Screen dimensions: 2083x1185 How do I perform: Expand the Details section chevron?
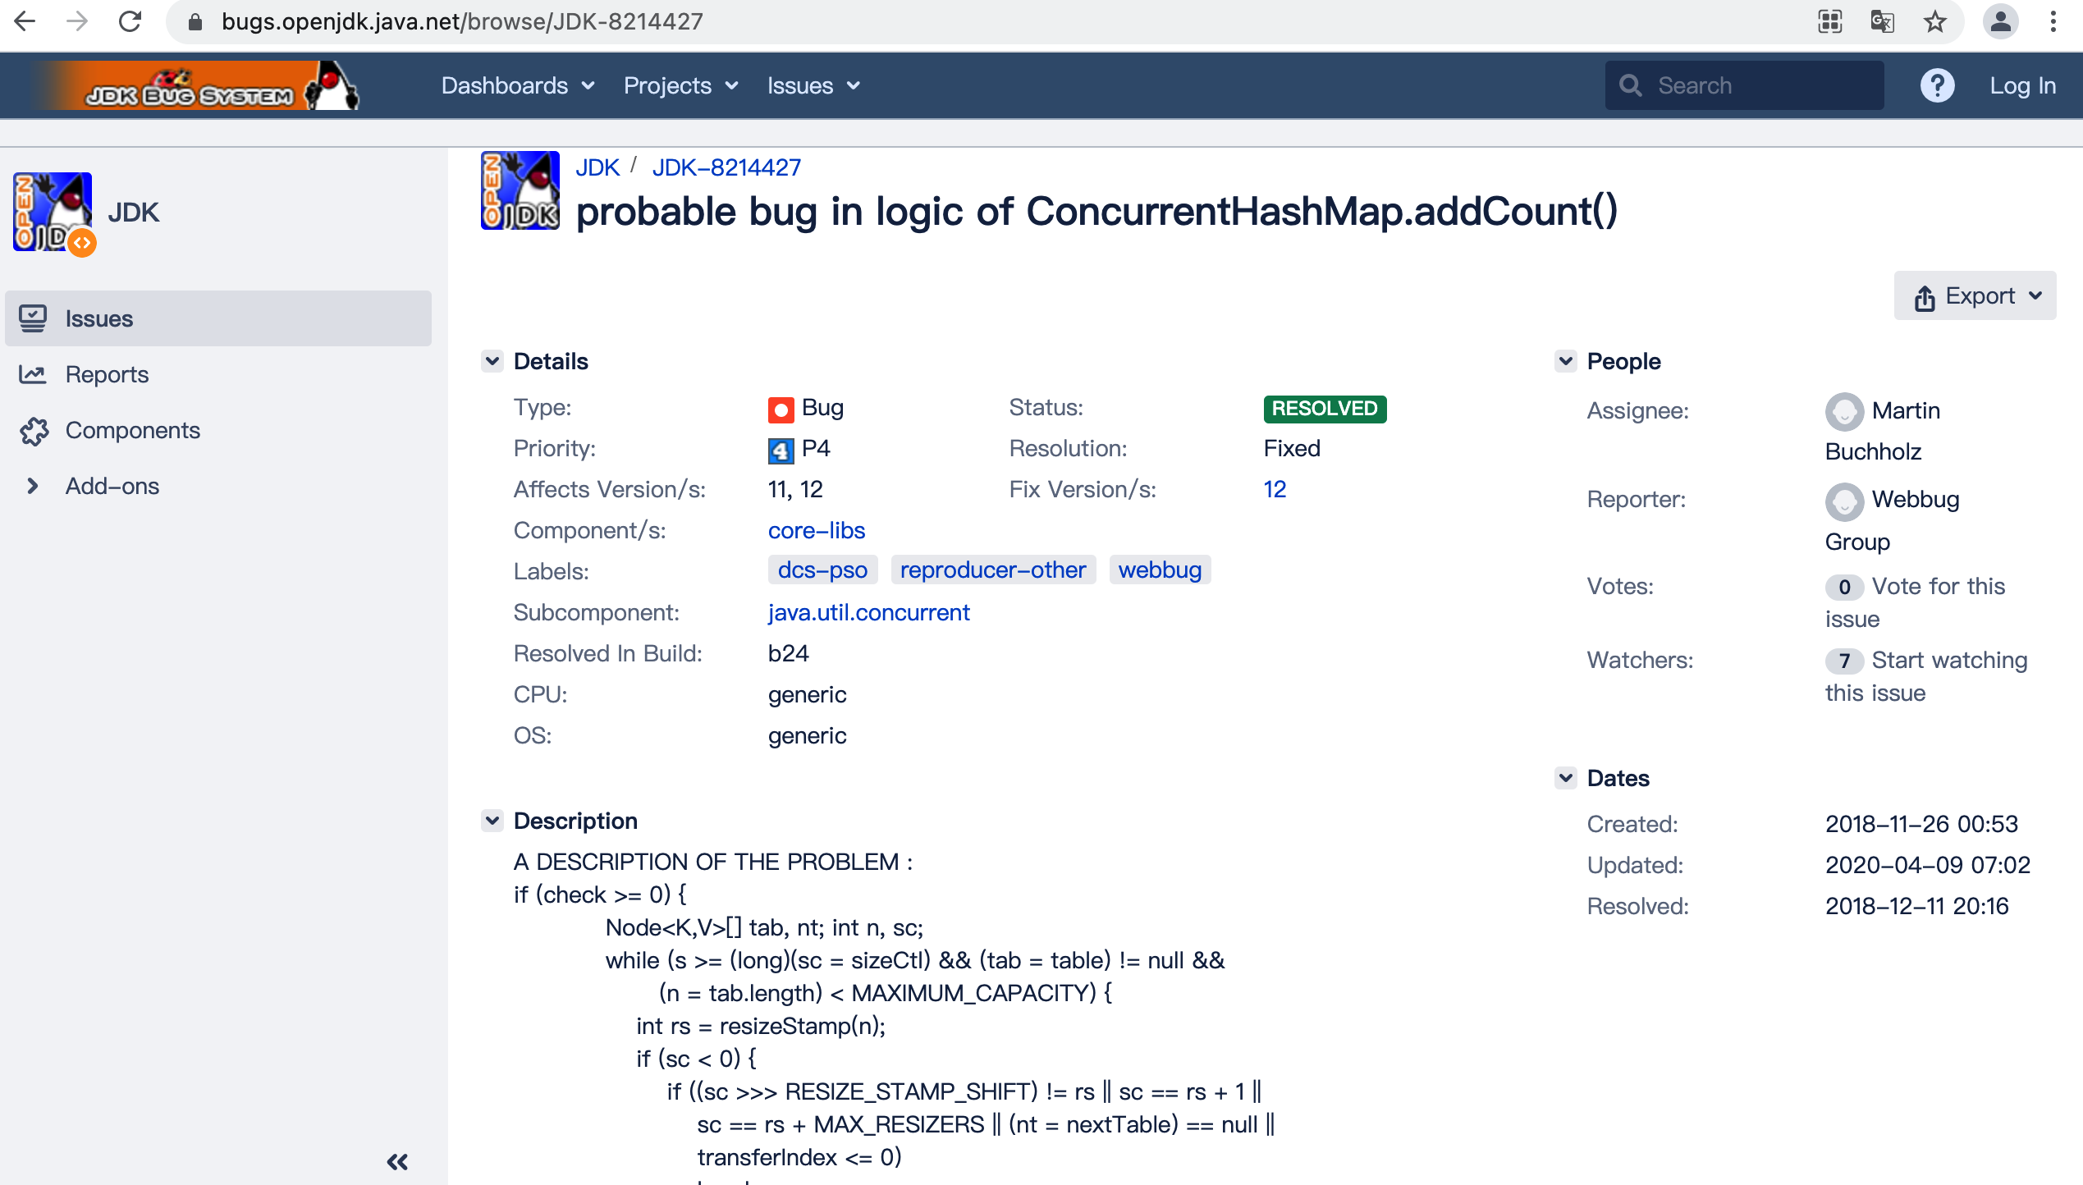pyautogui.click(x=491, y=360)
